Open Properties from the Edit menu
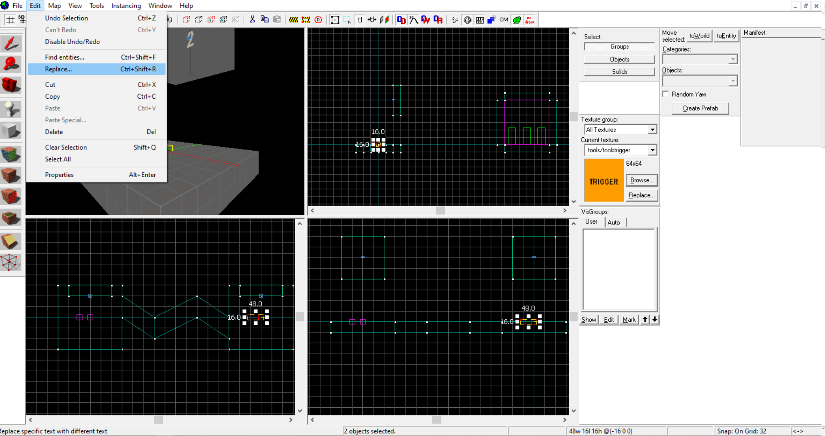 (97, 175)
